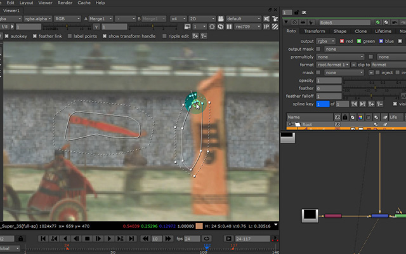Uncheck the green channel checkbox

point(359,41)
